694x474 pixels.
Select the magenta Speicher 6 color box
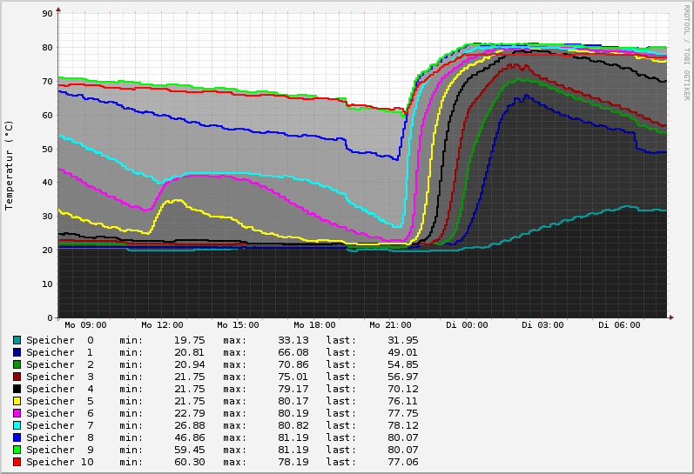pos(17,413)
